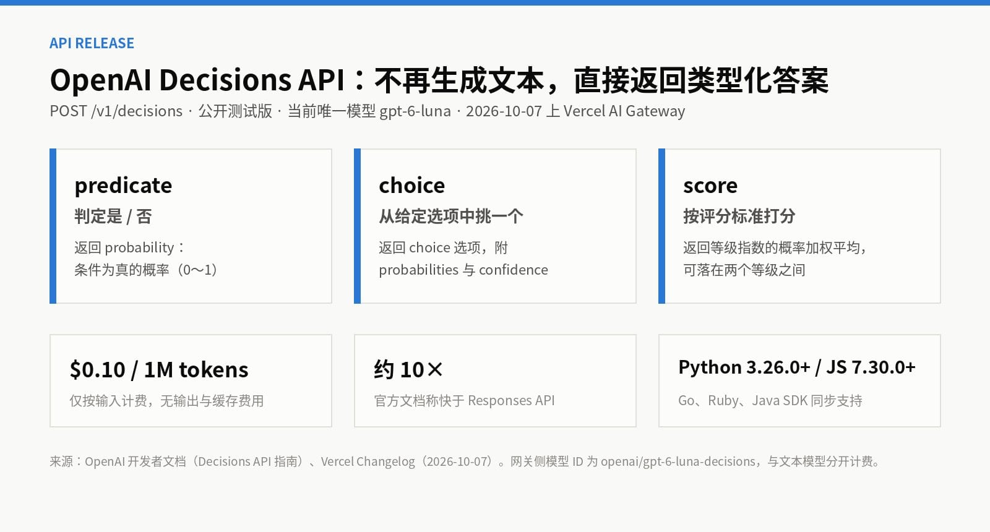Click the subtitle starting "POST /v1/decisions"
Image resolution: width=990 pixels, height=532 pixels.
[368, 111]
